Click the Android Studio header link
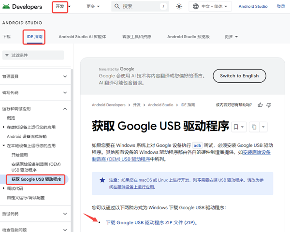 [x=253, y=6]
